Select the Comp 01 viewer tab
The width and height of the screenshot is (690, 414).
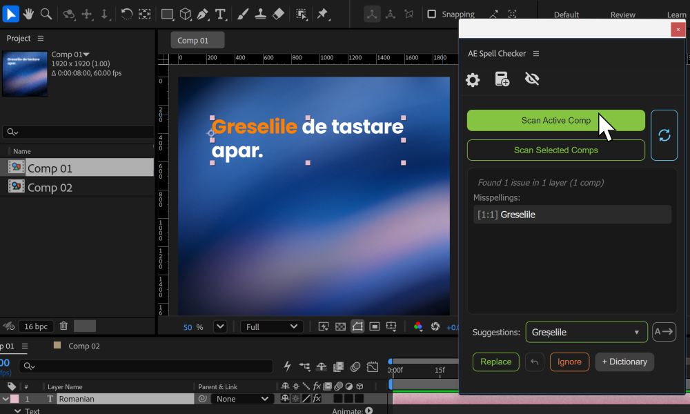(197, 40)
